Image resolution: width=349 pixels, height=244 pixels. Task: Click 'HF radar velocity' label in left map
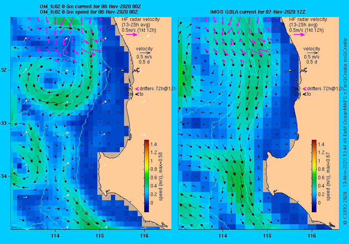(141, 19)
